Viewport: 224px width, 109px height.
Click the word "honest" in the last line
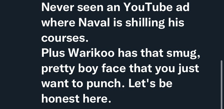(60, 99)
